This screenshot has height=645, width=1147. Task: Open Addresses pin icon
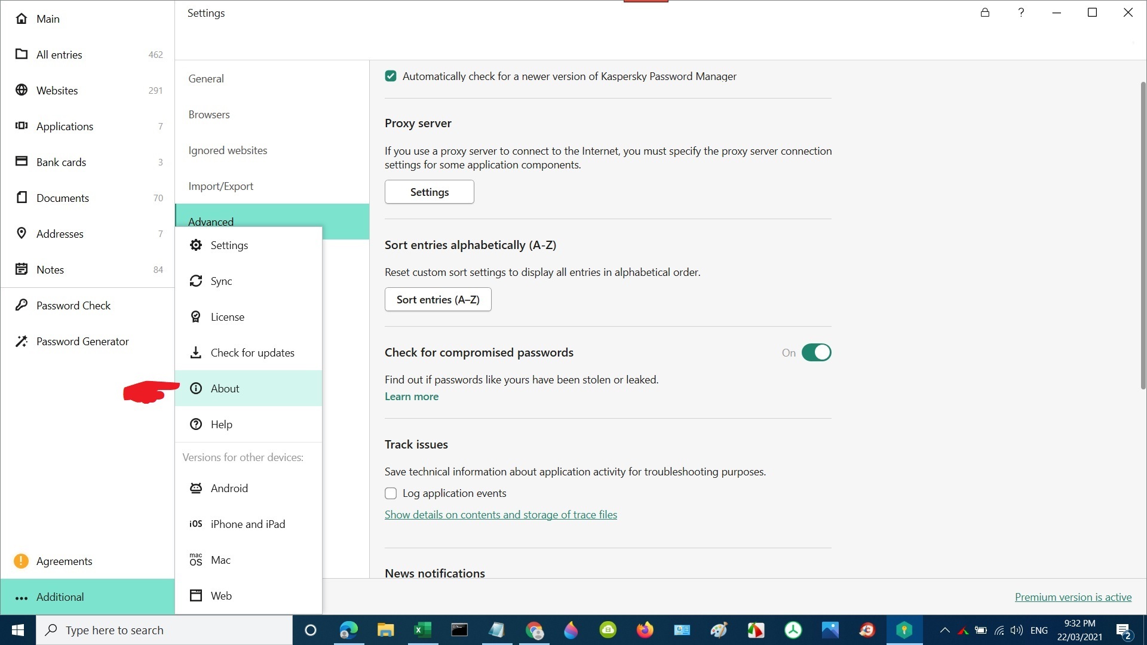tap(22, 234)
